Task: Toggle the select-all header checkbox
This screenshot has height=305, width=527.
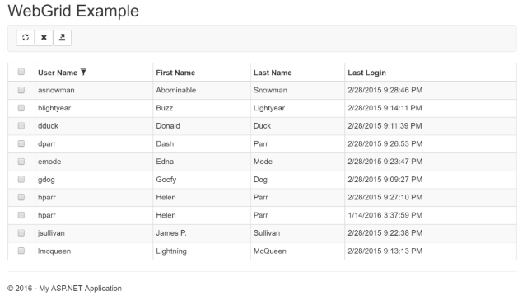Action: tap(21, 72)
